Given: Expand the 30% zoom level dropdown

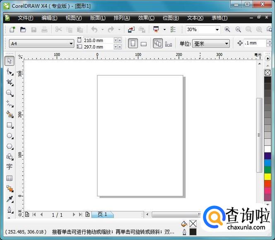Looking at the screenshot, I should pos(217,30).
